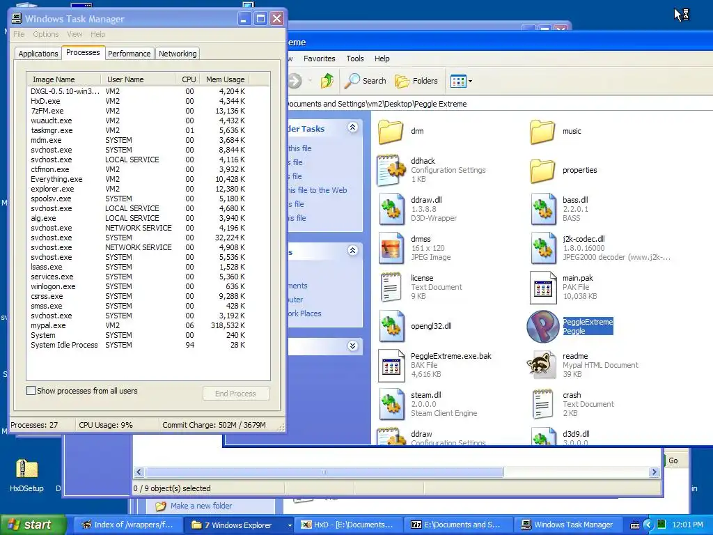The width and height of the screenshot is (713, 535).
Task: Open Explorer Favorites menu
Action: (319, 59)
